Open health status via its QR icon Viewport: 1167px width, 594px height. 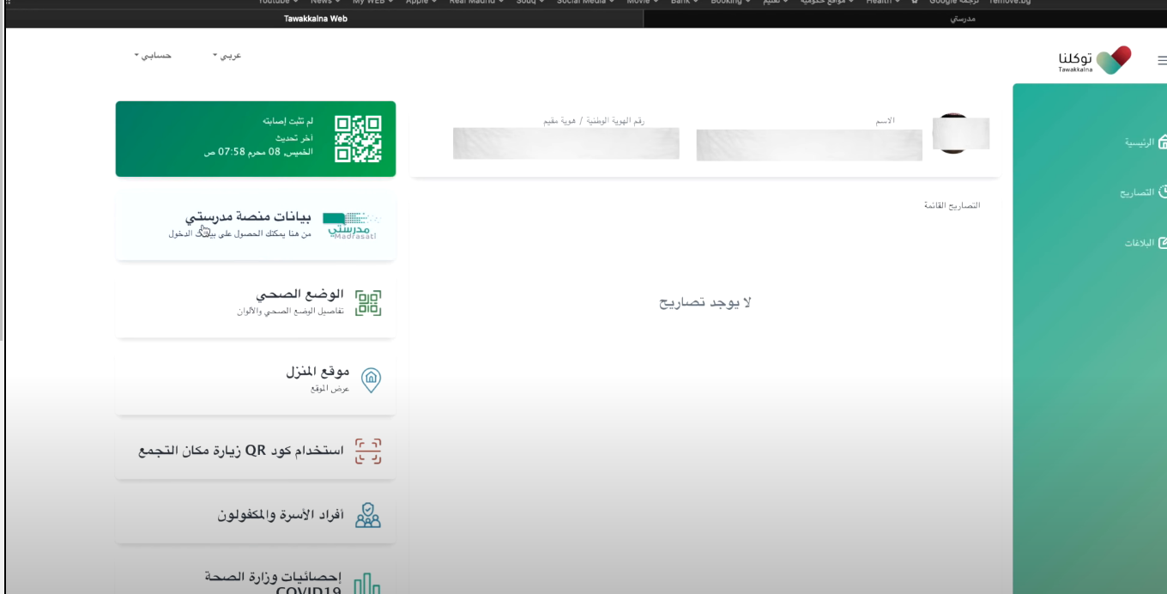click(368, 303)
